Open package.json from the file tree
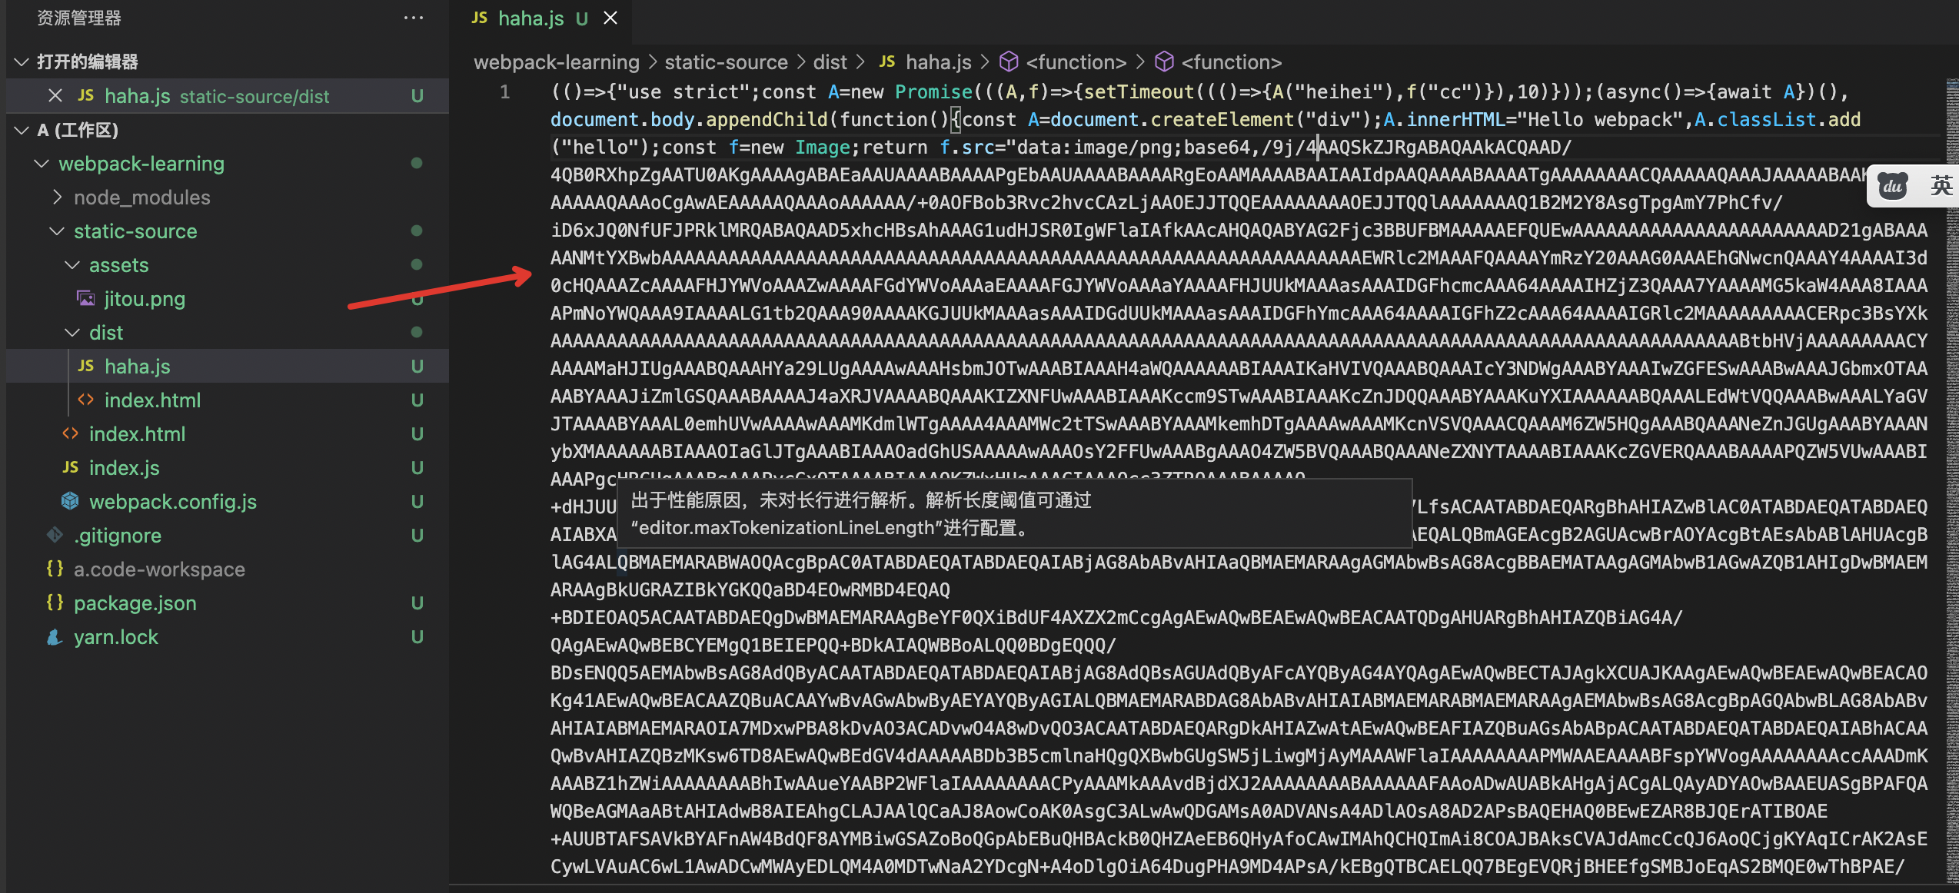This screenshot has height=893, width=1959. (135, 603)
